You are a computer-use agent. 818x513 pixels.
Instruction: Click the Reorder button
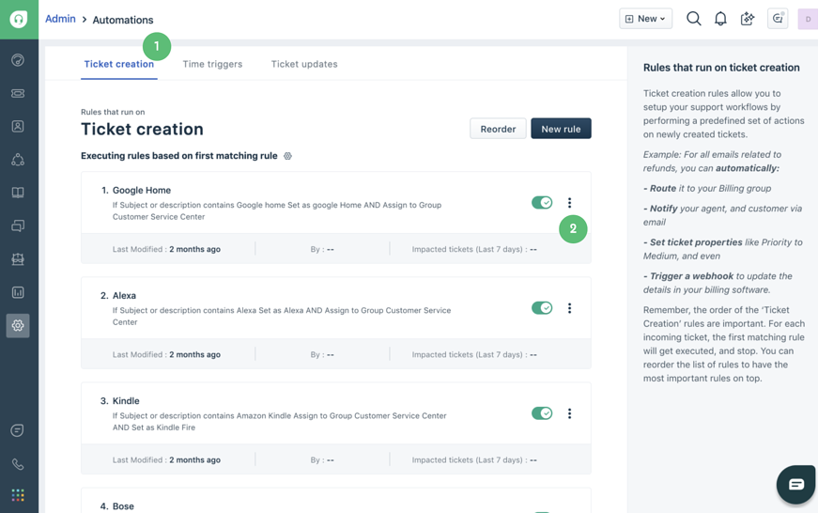[x=498, y=129]
